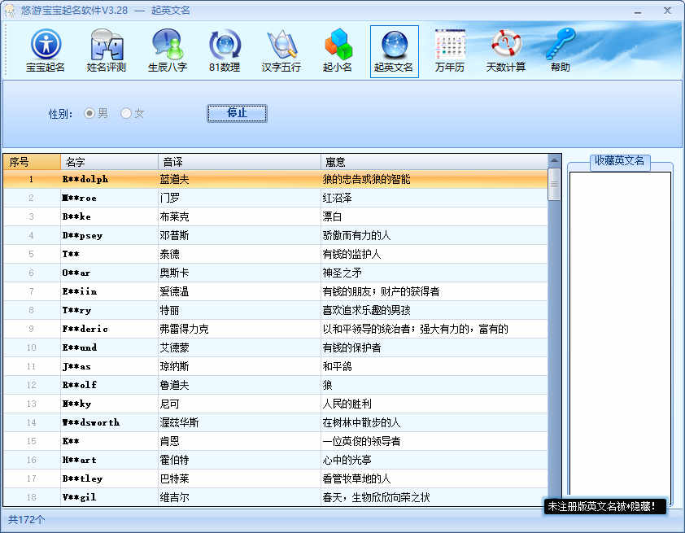Select the 汉字五行 tool
Screen dimensions: 685x533
coord(281,50)
